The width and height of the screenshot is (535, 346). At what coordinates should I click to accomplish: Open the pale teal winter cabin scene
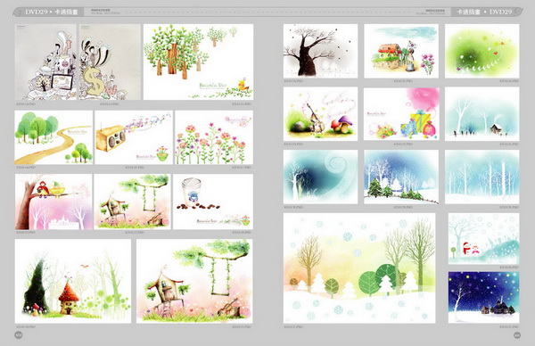(482, 113)
